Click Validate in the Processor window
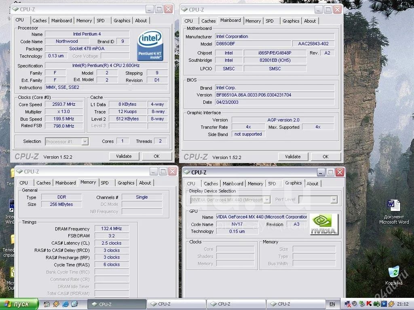 (124, 156)
